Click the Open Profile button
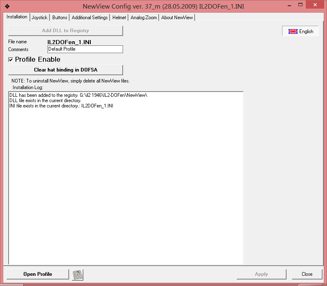Screen dimensions: 327x286 click(38, 274)
